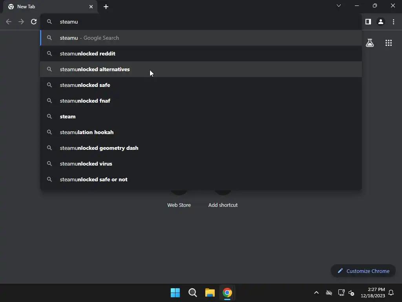Select 'steamulation hookah' suggestion
Viewport: 402px width, 302px height.
click(201, 132)
